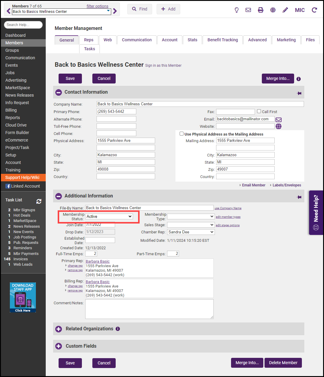The height and width of the screenshot is (377, 324).
Task: Click the refresh arrow in top toolbar
Action: tap(314, 10)
